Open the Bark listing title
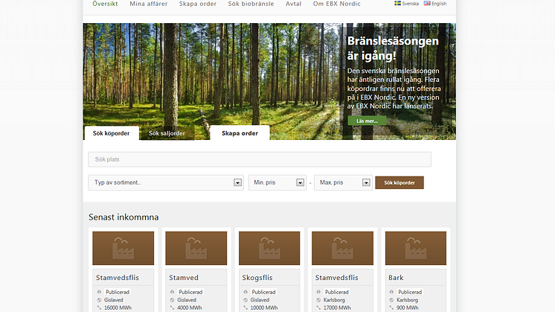This screenshot has height=312, width=555. point(396,278)
